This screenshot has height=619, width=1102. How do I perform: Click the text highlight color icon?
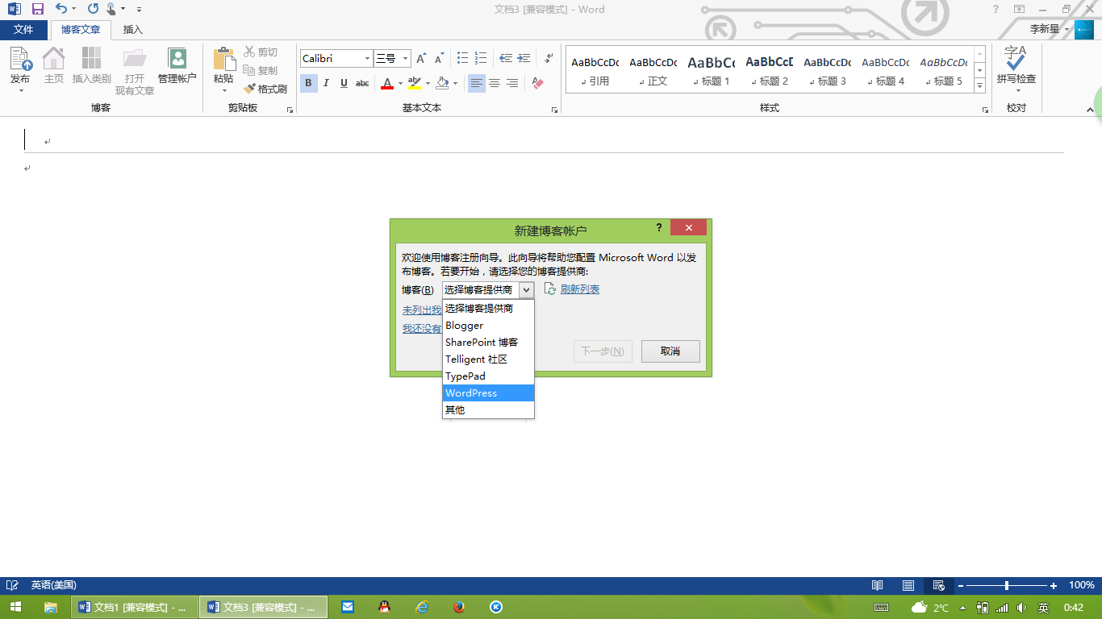pos(414,83)
